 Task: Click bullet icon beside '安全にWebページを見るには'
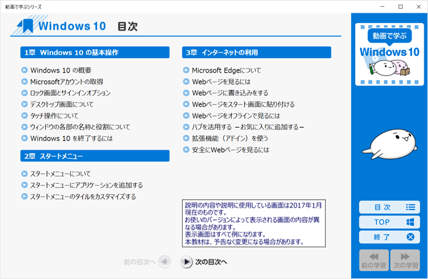[x=186, y=150]
